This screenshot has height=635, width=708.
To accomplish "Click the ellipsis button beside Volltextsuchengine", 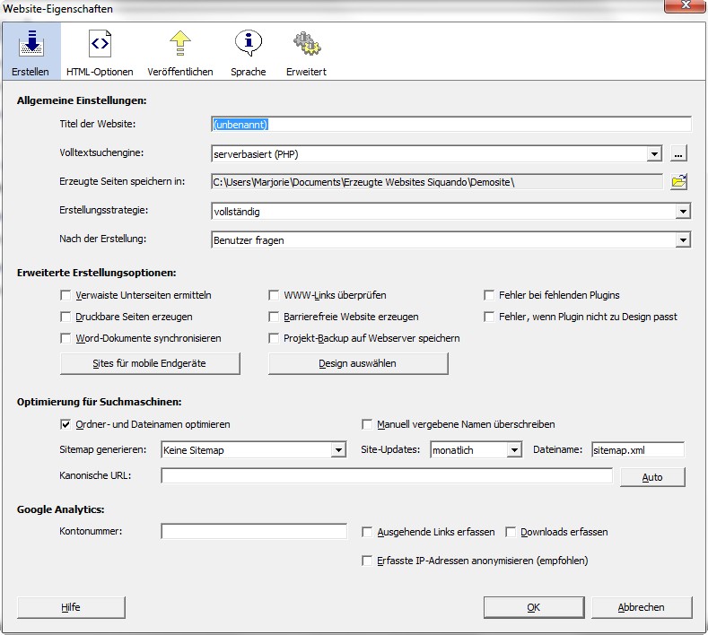I will tap(679, 153).
